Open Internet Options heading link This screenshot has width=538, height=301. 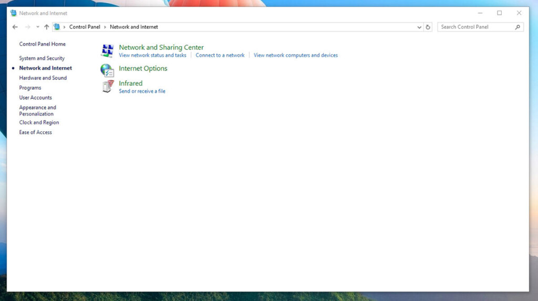[143, 68]
